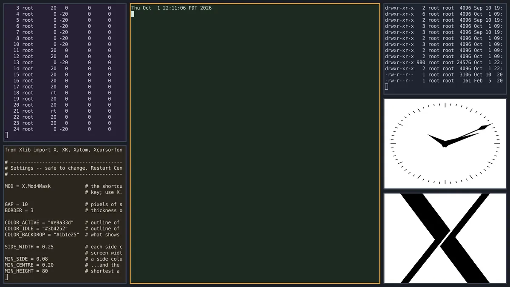Select the "BORDER = 3" line
The width and height of the screenshot is (510, 287).
(x=19, y=210)
